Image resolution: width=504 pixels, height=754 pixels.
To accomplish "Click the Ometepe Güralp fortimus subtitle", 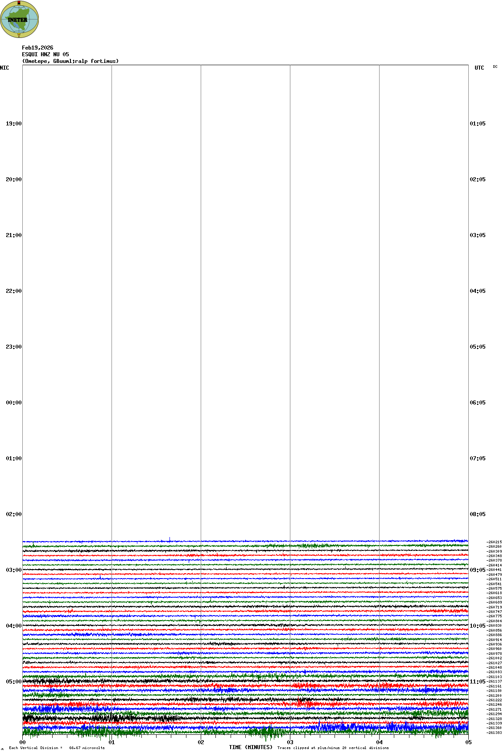I will (x=70, y=61).
